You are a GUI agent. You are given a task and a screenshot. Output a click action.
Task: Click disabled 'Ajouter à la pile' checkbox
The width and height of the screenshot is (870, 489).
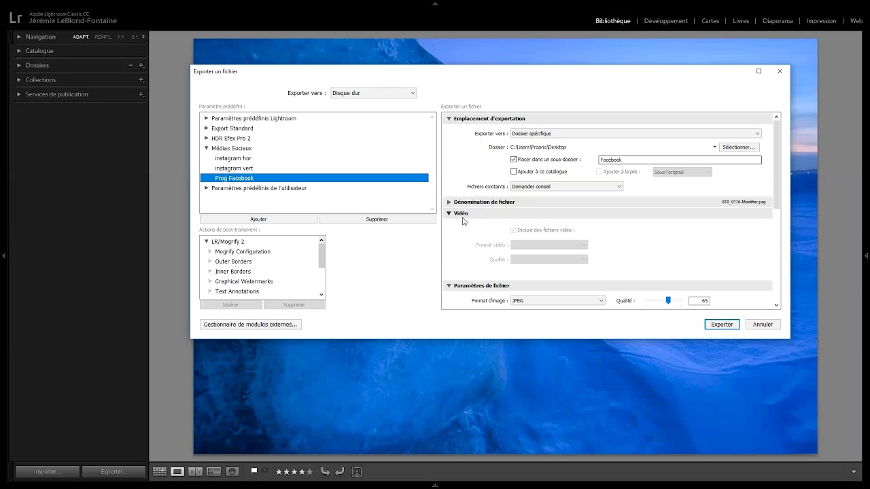tap(599, 172)
